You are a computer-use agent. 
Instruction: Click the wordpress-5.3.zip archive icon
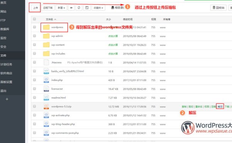coord(46,106)
